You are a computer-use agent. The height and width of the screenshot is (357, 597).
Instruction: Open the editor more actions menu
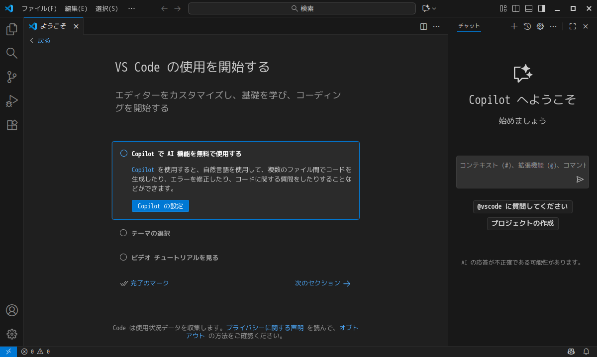pos(436,26)
